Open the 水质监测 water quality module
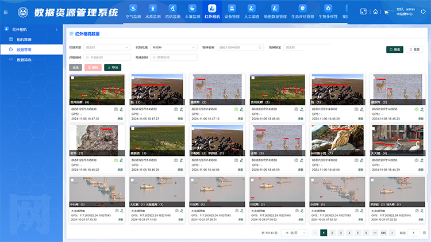431x242 pixels. (x=154, y=11)
